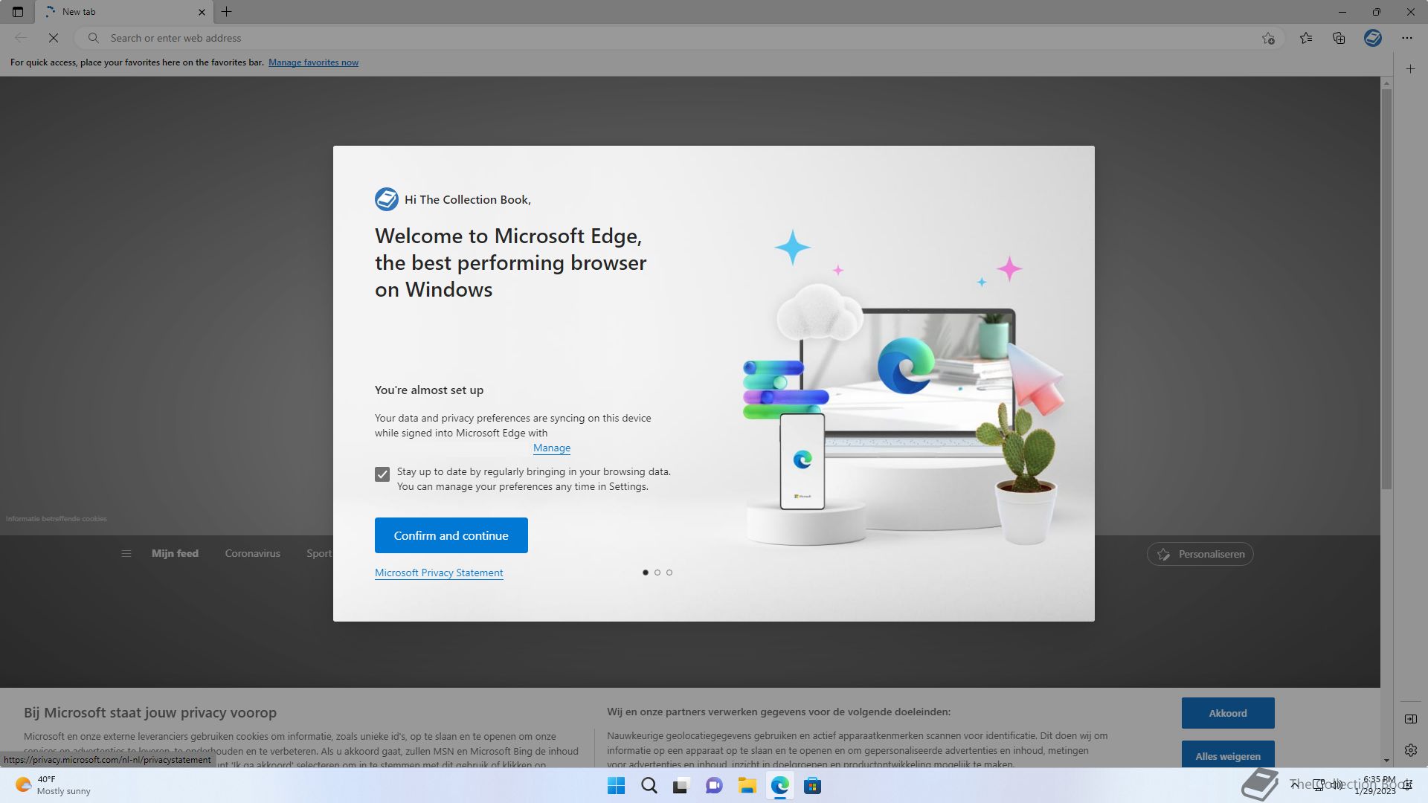Select the Sport feed tab

click(x=319, y=554)
